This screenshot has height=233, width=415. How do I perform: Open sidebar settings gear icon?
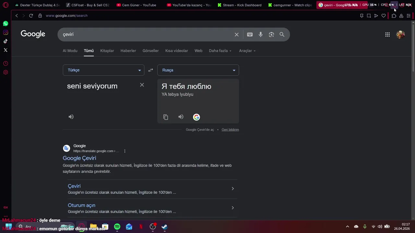click(x=6, y=72)
